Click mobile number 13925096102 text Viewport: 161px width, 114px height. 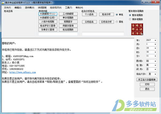tap(16, 69)
